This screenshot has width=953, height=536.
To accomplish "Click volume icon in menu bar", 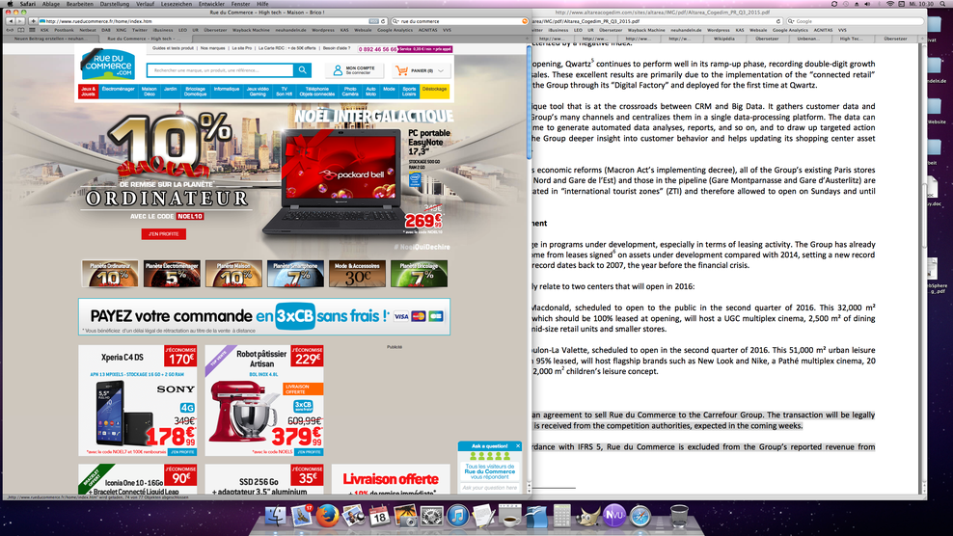I will (x=868, y=4).
